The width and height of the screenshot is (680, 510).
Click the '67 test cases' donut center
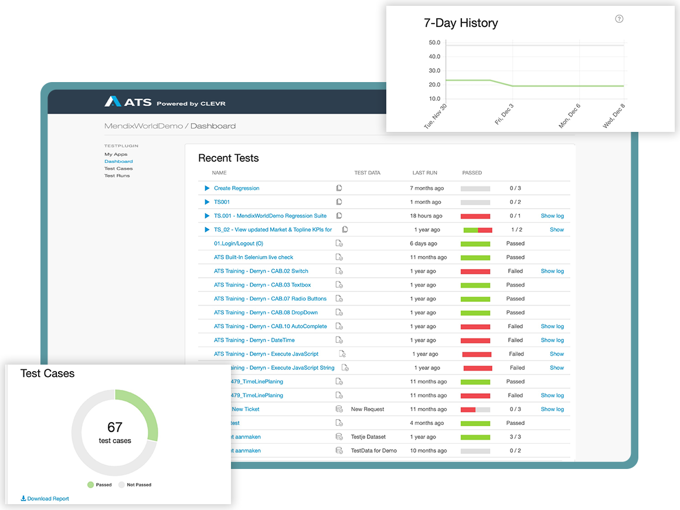[x=115, y=433]
